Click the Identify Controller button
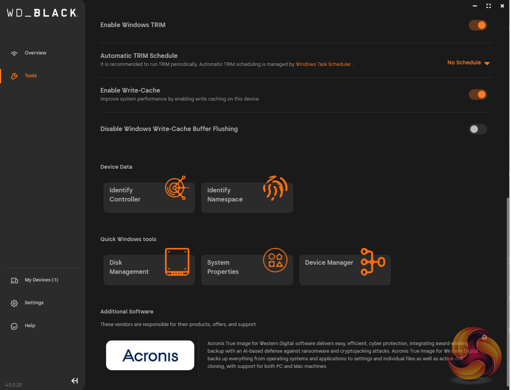This screenshot has height=390, width=511. coord(149,197)
